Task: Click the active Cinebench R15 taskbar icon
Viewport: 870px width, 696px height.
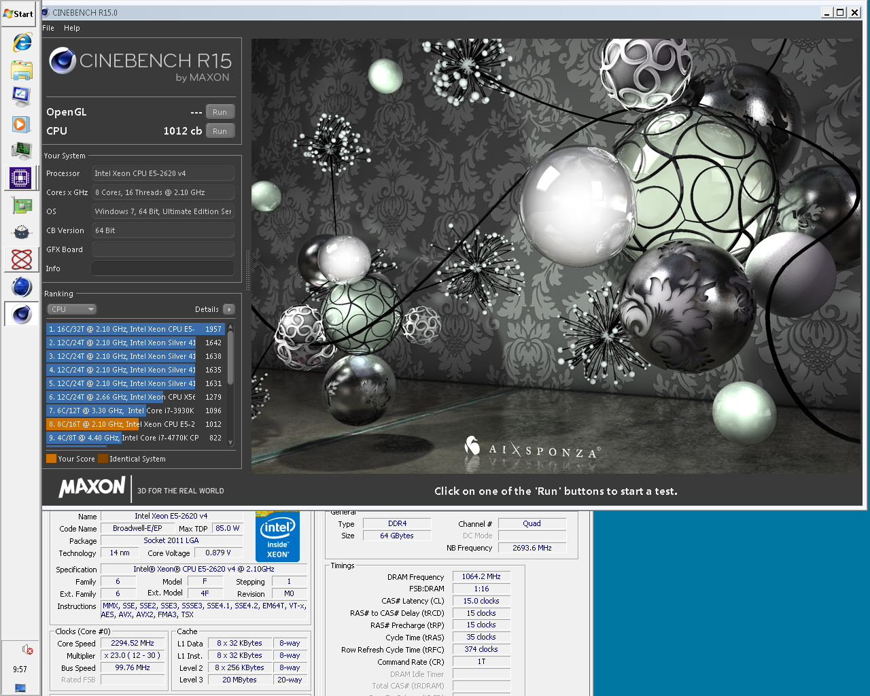Action: (x=22, y=314)
